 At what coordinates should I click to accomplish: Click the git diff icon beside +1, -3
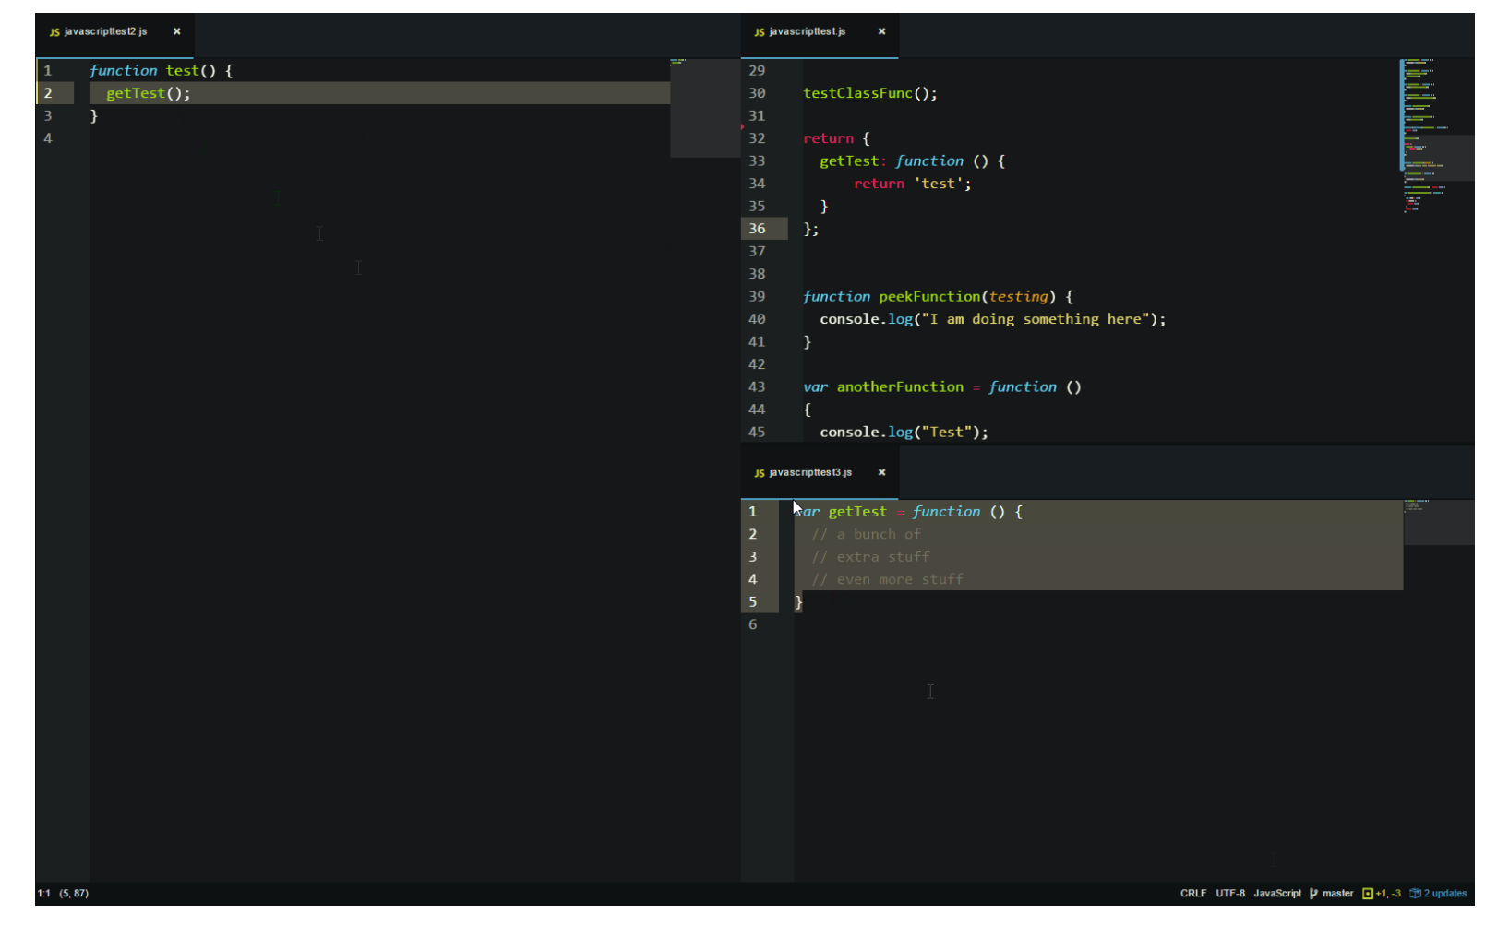(x=1368, y=893)
